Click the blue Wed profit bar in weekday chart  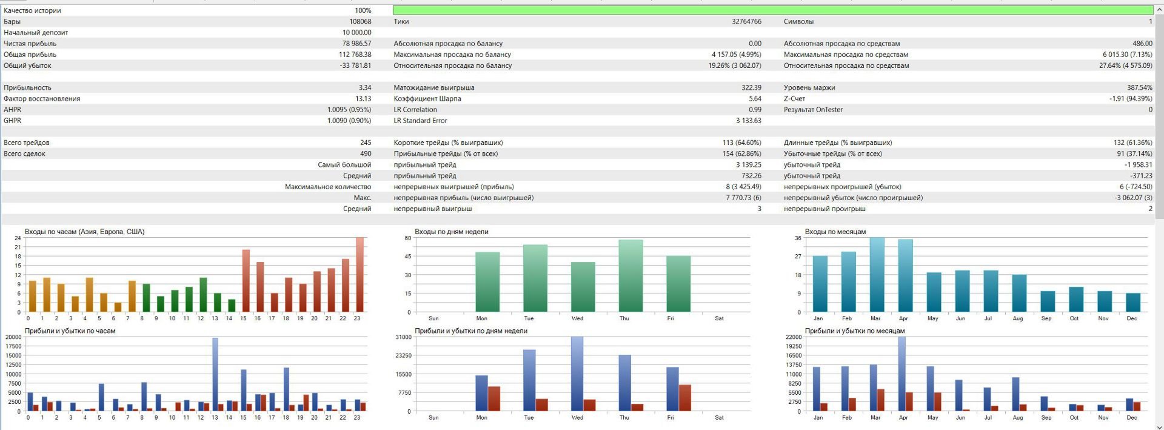(x=577, y=374)
